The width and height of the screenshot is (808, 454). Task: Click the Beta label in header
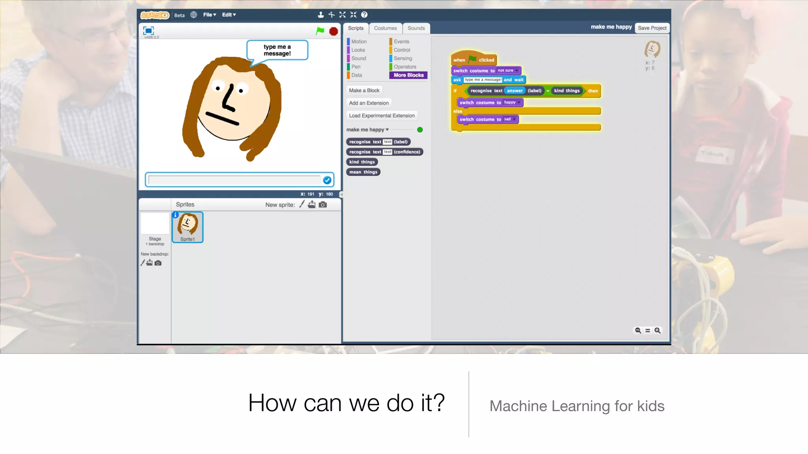(180, 15)
